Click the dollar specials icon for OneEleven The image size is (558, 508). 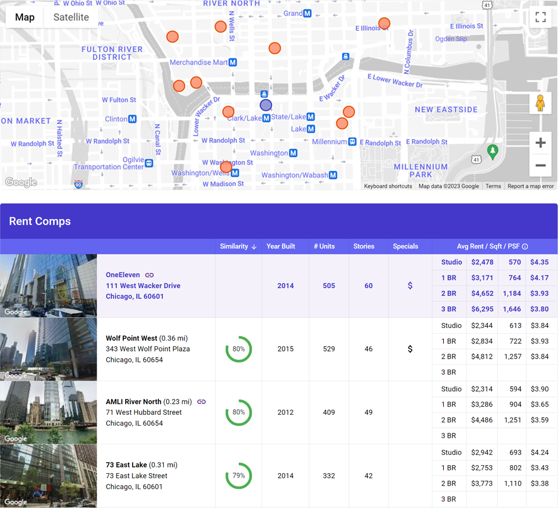(x=410, y=286)
